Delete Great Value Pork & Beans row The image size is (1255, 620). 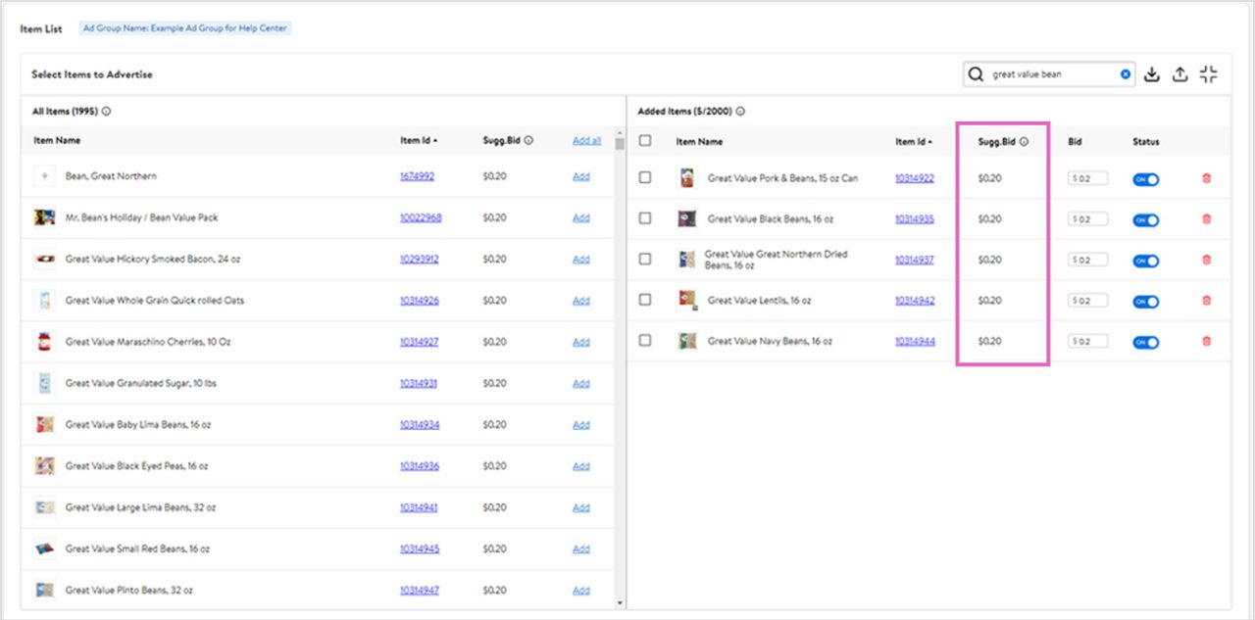1206,178
